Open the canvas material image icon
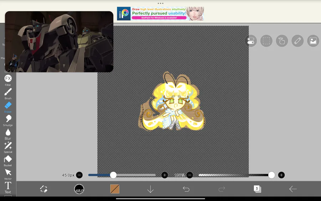 313,41
